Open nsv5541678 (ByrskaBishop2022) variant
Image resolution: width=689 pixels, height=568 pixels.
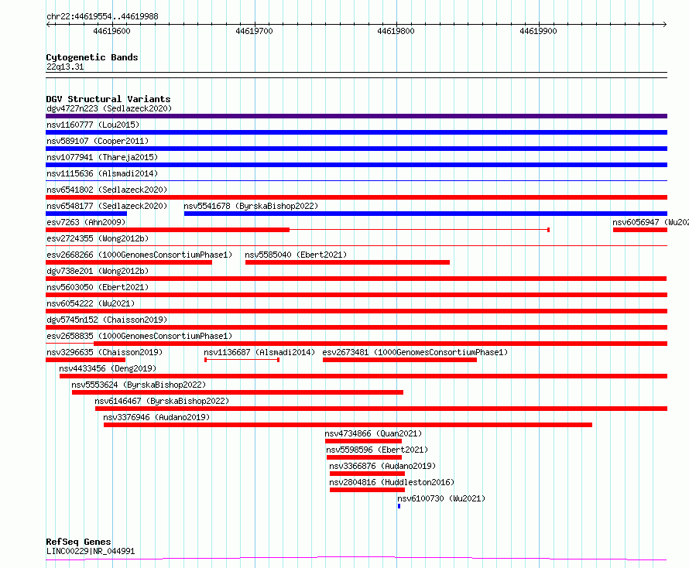(x=251, y=206)
